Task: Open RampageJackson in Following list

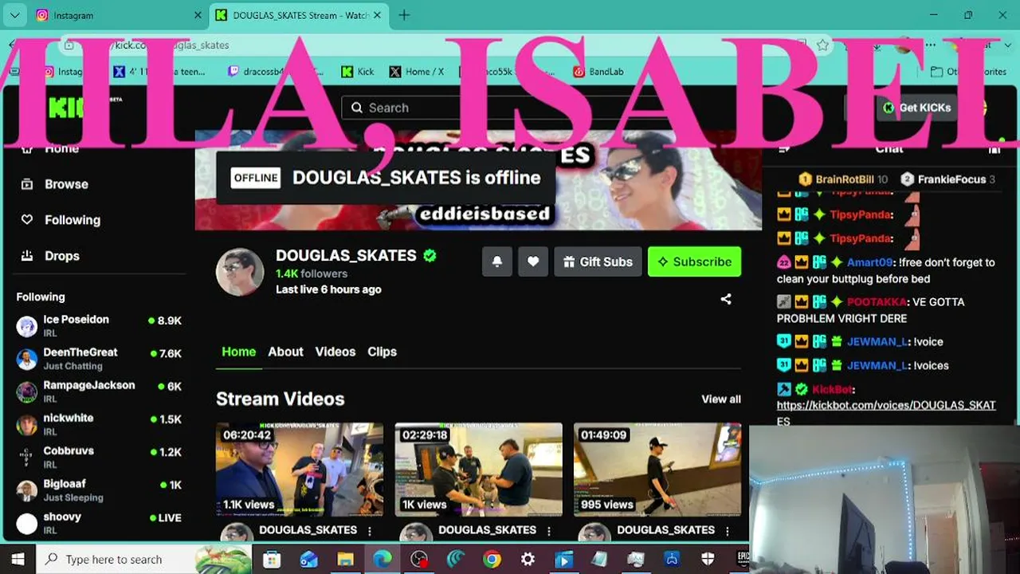Action: (99, 391)
